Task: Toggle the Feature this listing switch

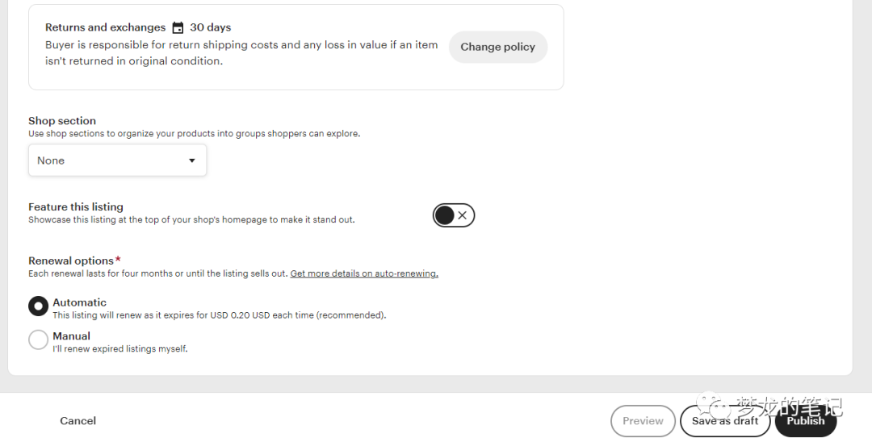Action: coord(453,215)
